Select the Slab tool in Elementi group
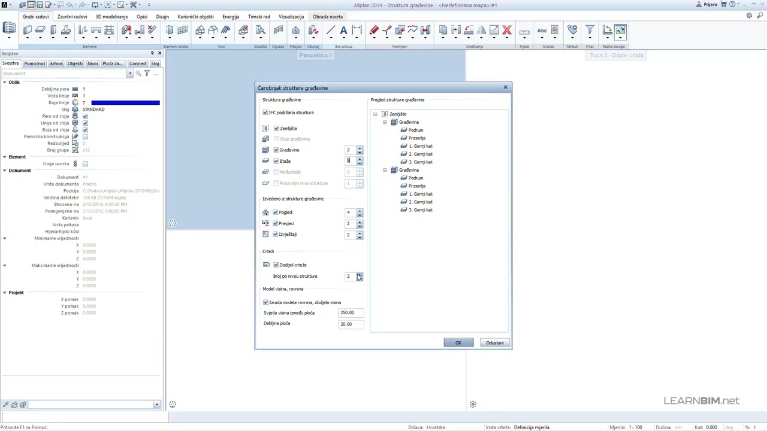This screenshot has height=431, width=767. tap(40, 30)
